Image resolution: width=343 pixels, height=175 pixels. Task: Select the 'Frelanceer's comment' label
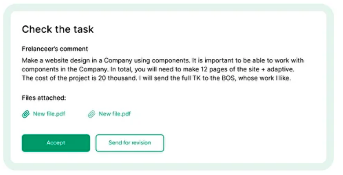tap(55, 49)
